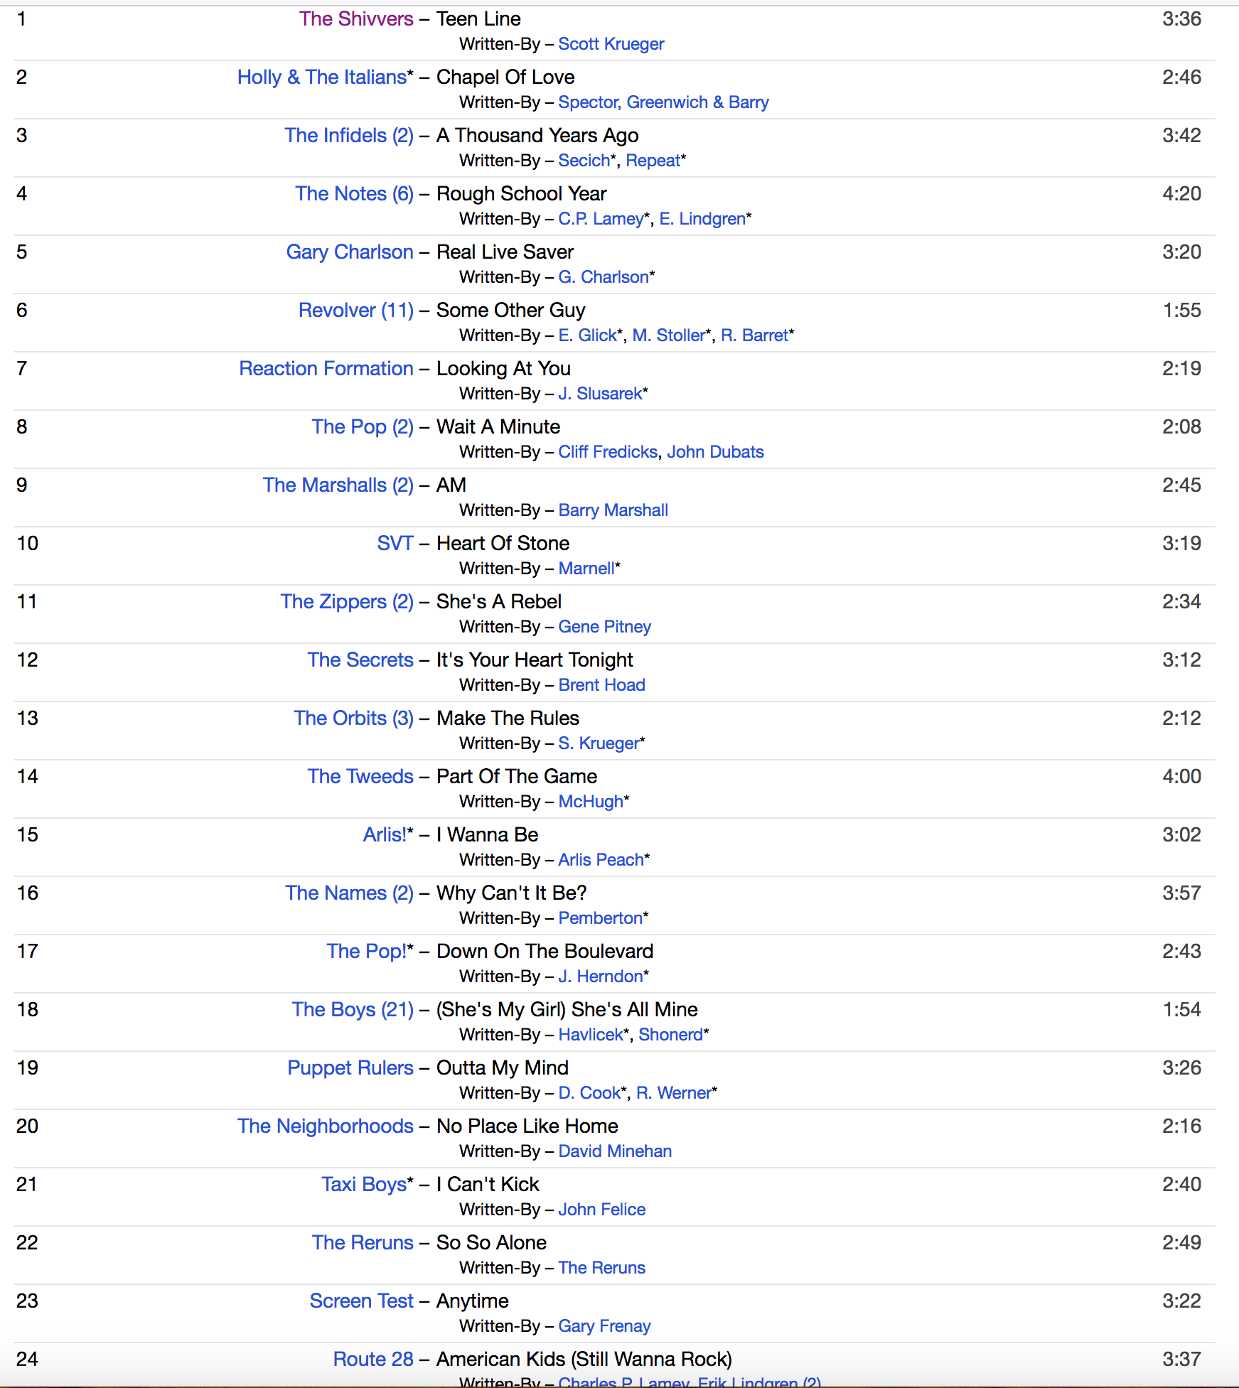Click the Scott Krueger writer link

coord(611,44)
